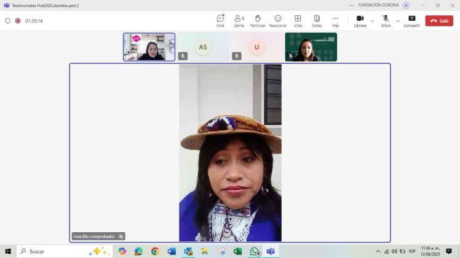Screen dimensions: 460x258
Task: Open Copilot from the taskbar
Action: coord(122,251)
